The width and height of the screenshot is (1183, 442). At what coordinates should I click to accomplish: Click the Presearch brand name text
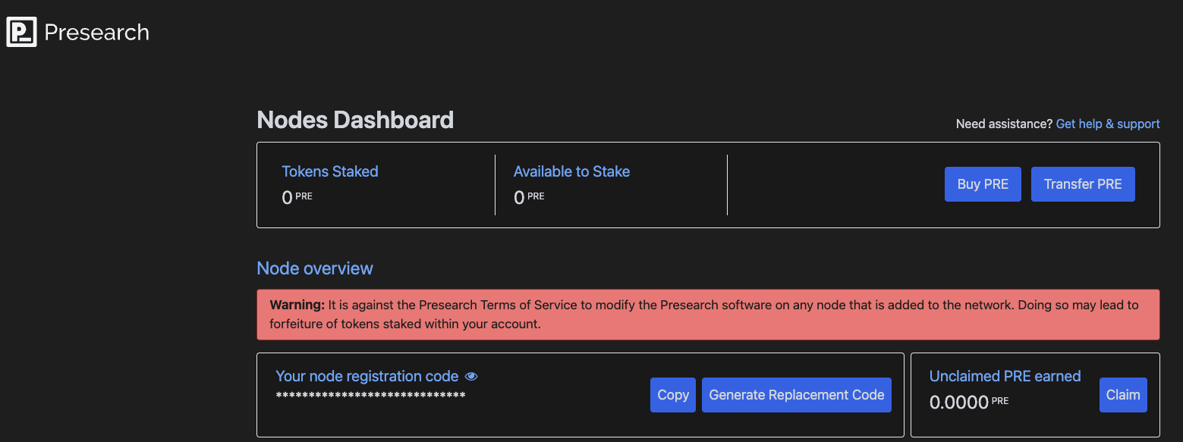pos(96,33)
